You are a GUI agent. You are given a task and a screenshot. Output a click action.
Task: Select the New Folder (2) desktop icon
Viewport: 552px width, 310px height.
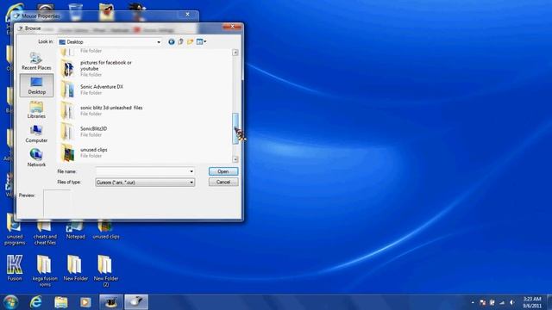(105, 270)
